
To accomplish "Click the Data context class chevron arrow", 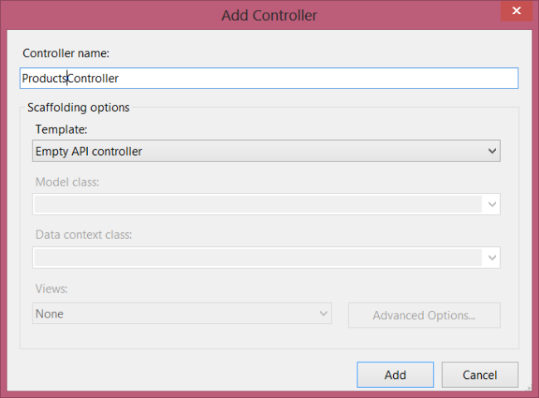I will [492, 258].
